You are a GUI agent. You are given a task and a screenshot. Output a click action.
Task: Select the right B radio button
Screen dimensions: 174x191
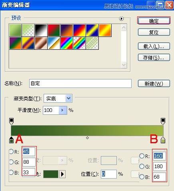click(142, 177)
